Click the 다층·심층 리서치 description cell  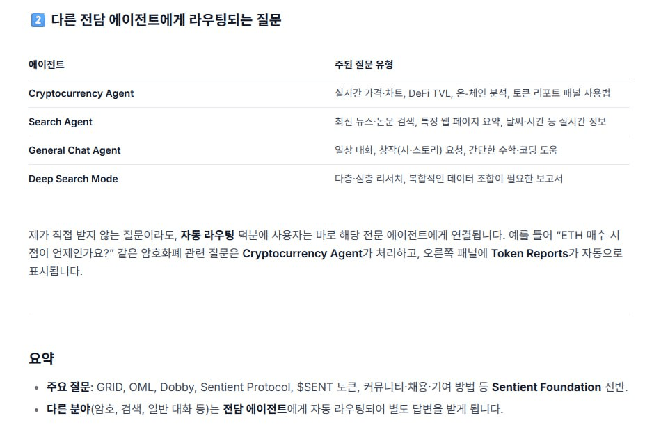click(449, 179)
